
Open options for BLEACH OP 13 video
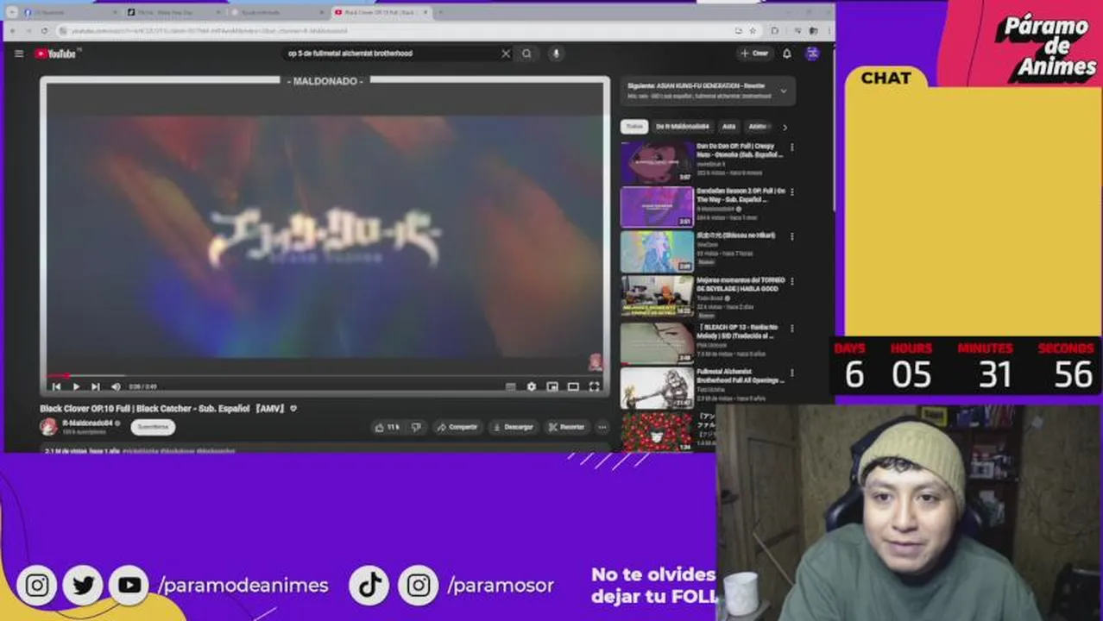[x=791, y=328]
